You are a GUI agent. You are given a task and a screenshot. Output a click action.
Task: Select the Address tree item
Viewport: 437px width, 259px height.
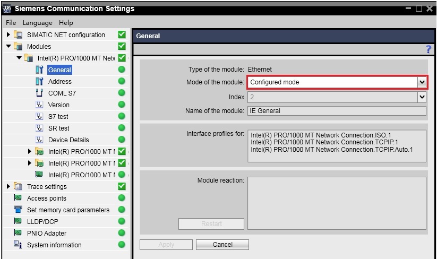(59, 81)
